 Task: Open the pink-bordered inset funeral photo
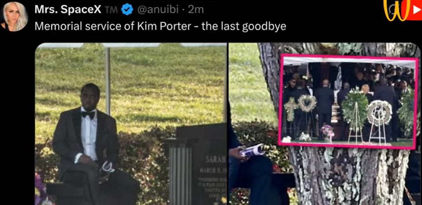click(x=348, y=101)
